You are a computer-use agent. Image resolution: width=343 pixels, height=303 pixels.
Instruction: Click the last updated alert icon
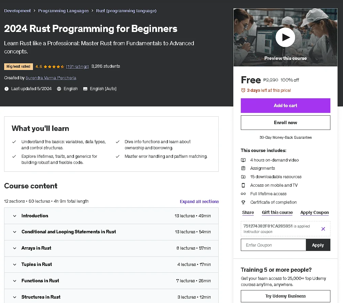[6, 89]
